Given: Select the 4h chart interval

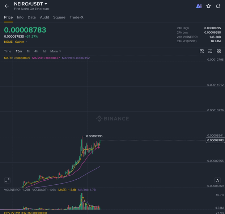Looking at the screenshot, I should pyautogui.click(x=36, y=51).
